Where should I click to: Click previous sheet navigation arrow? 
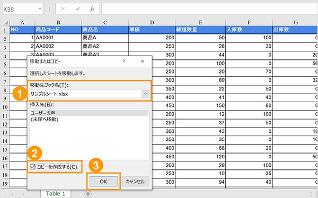pos(12,194)
